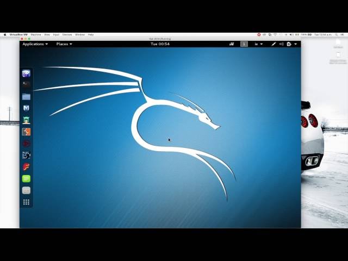The width and height of the screenshot is (348, 261).
Task: Click the volume speaker icon in Kali panel
Action: pos(282,44)
